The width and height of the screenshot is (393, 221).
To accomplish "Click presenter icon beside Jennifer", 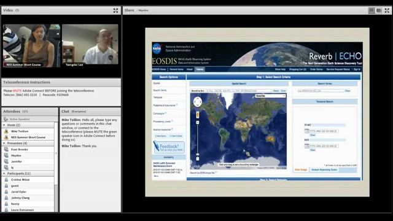I will tap(6, 161).
